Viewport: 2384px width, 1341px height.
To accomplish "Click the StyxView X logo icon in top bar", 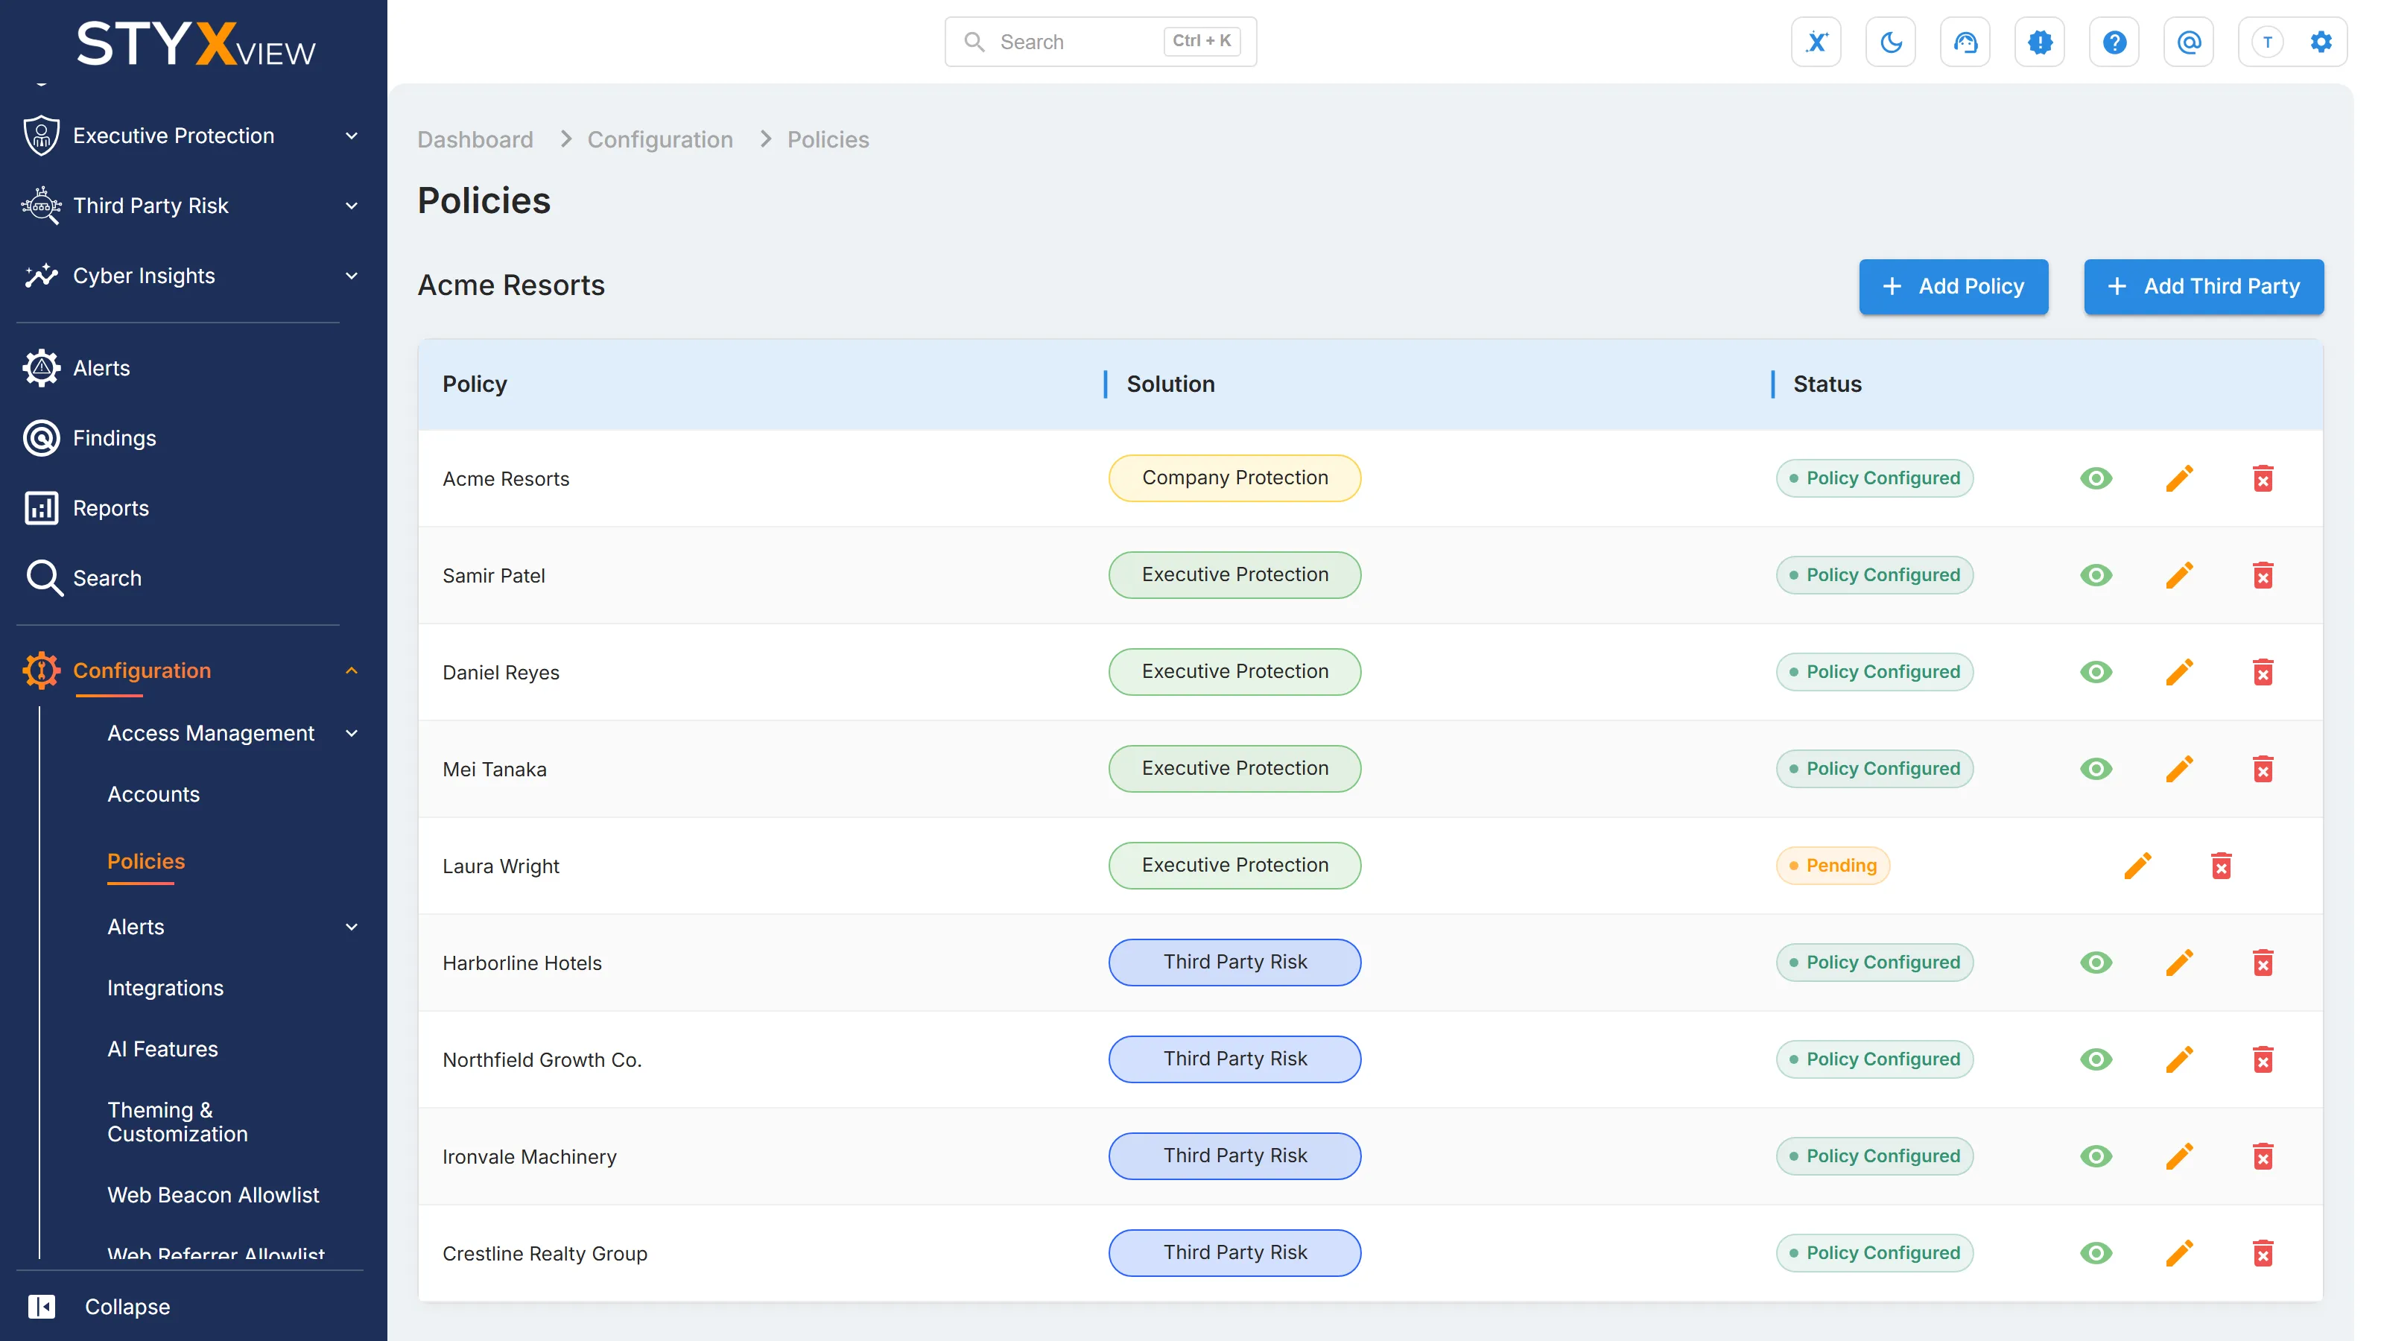I will click(1816, 42).
